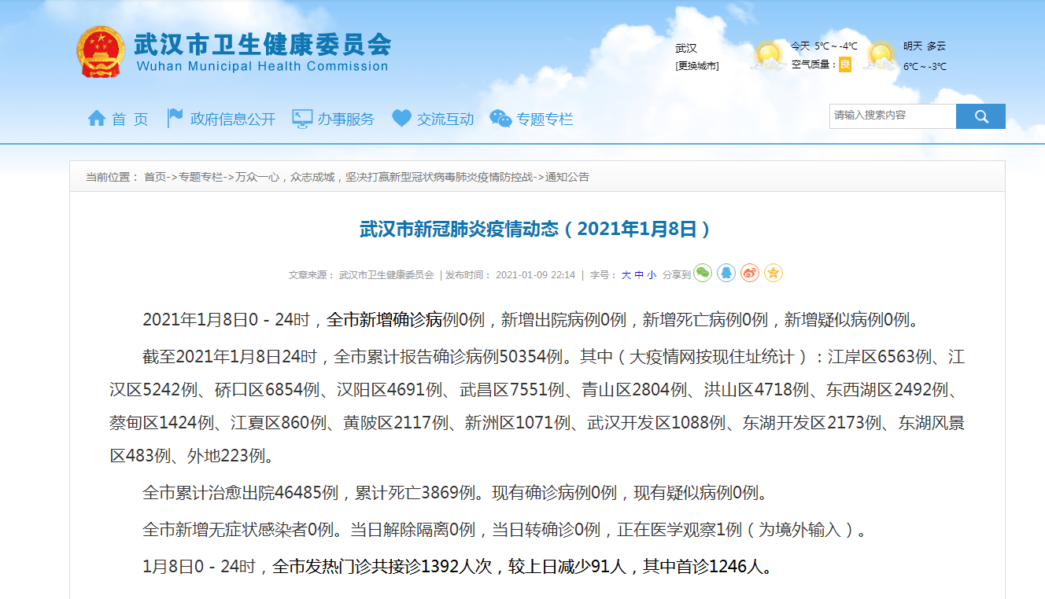Click breadcrumb link 专题专栏

point(201,177)
